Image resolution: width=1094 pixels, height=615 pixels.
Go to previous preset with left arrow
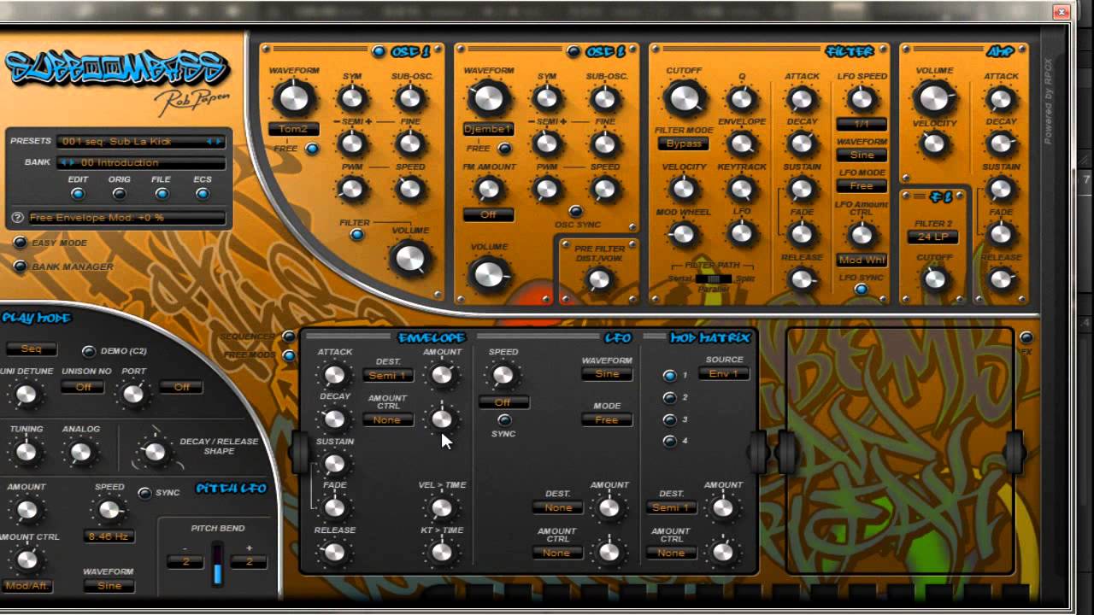(x=210, y=141)
